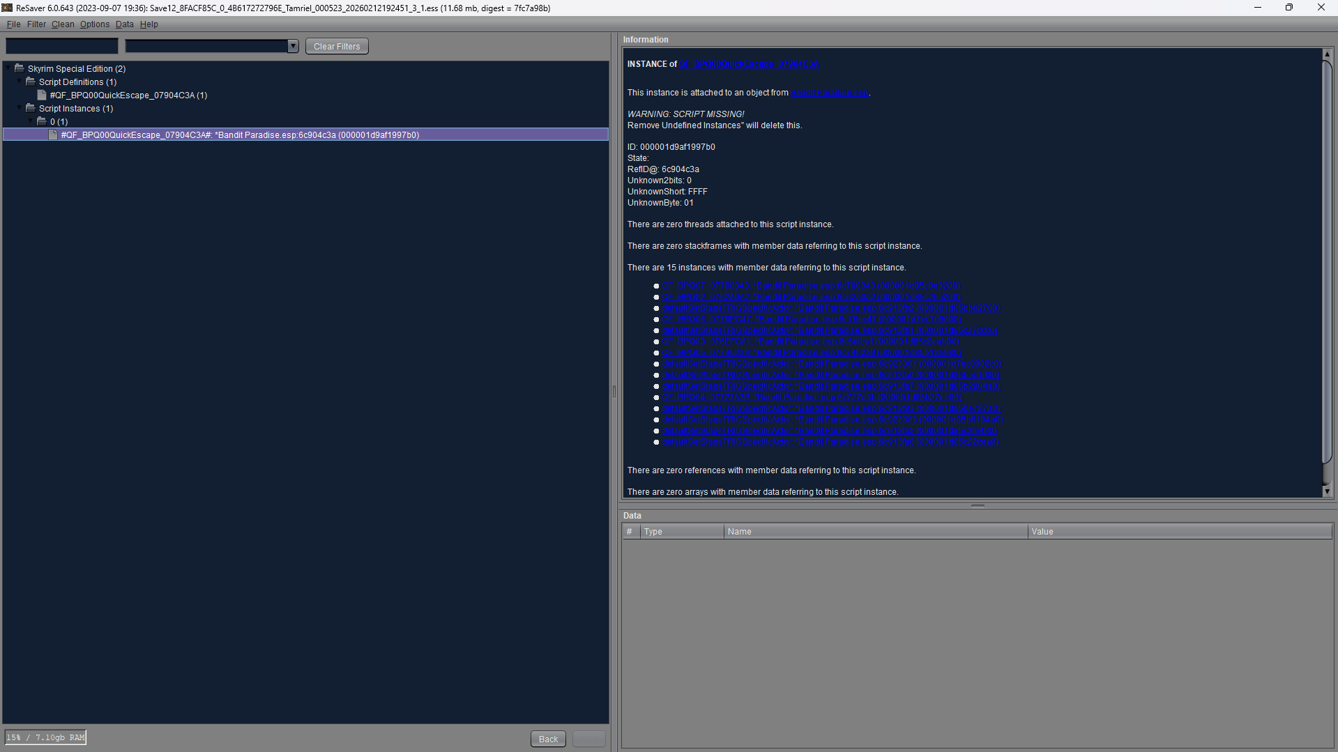This screenshot has height=752, width=1338.
Task: Sort Data table by Name column header
Action: click(x=876, y=532)
